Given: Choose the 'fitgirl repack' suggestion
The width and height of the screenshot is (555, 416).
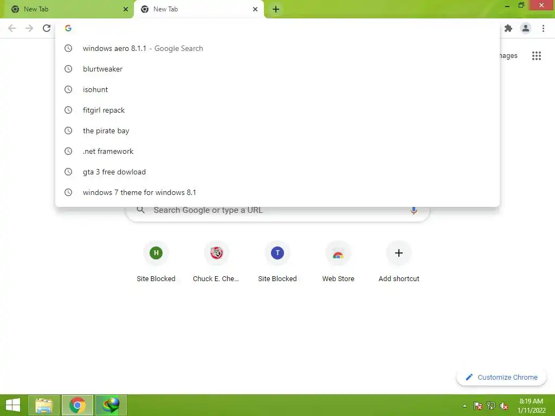Looking at the screenshot, I should 277,110.
